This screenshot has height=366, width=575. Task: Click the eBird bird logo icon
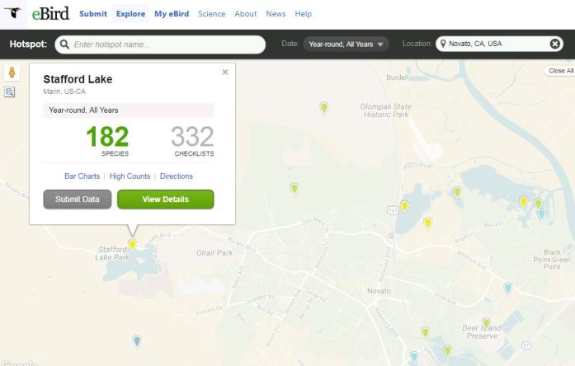13,12
